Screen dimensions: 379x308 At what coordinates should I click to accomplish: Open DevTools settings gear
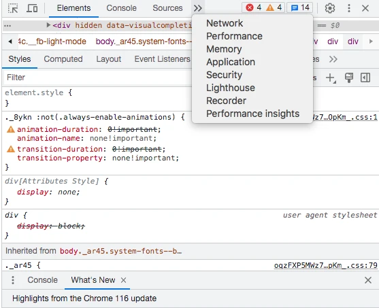click(330, 8)
